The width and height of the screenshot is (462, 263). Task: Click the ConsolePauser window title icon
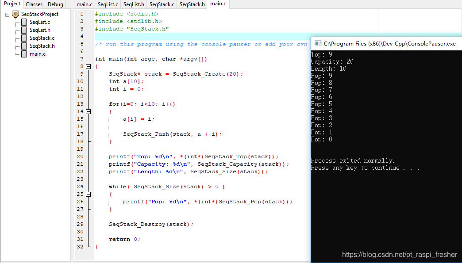[x=318, y=44]
